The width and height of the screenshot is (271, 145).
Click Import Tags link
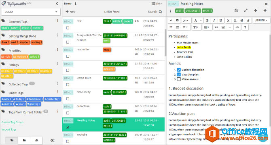point(9,130)
